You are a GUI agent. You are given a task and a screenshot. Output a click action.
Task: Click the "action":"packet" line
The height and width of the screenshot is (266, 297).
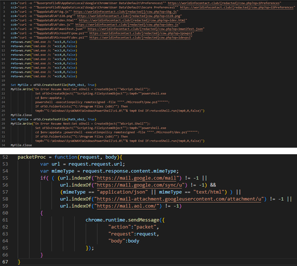pyautogui.click(x=133, y=227)
